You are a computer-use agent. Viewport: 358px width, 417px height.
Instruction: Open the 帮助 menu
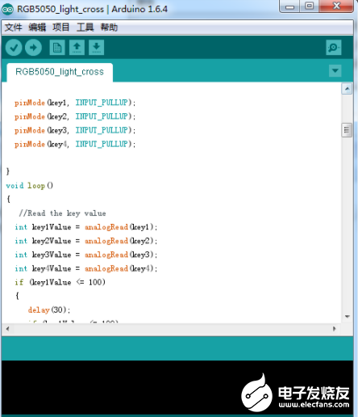(109, 27)
